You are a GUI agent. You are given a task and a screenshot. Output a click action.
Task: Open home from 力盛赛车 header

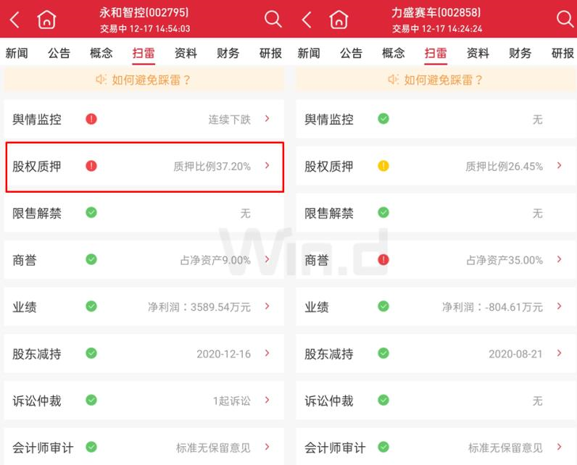point(339,19)
